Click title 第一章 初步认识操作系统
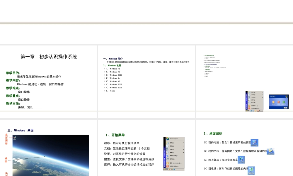This screenshot has width=293, height=176. pos(49,57)
